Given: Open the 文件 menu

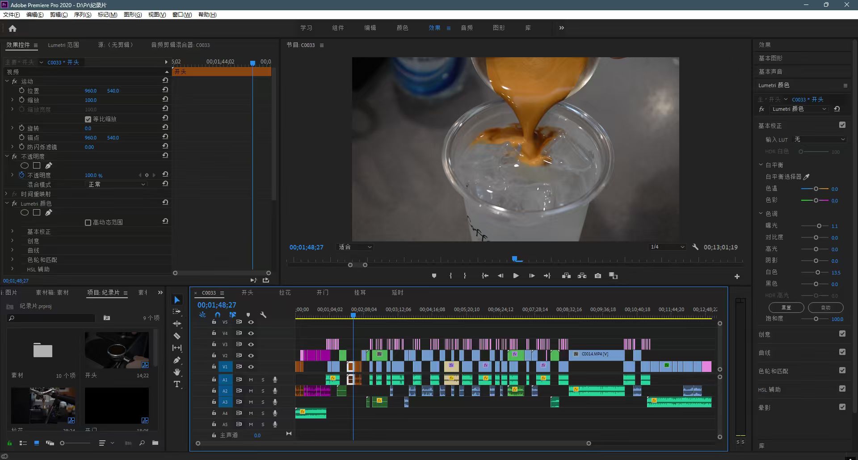Looking at the screenshot, I should coord(12,15).
